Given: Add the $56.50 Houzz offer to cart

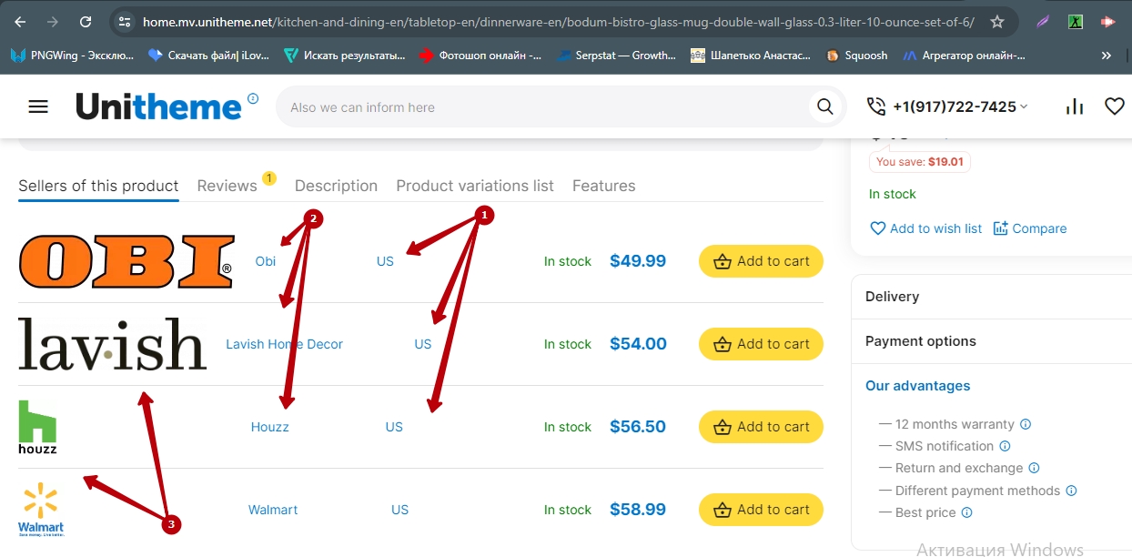Looking at the screenshot, I should 761,427.
